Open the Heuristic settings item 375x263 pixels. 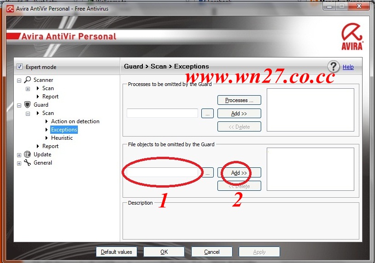pyautogui.click(x=62, y=137)
